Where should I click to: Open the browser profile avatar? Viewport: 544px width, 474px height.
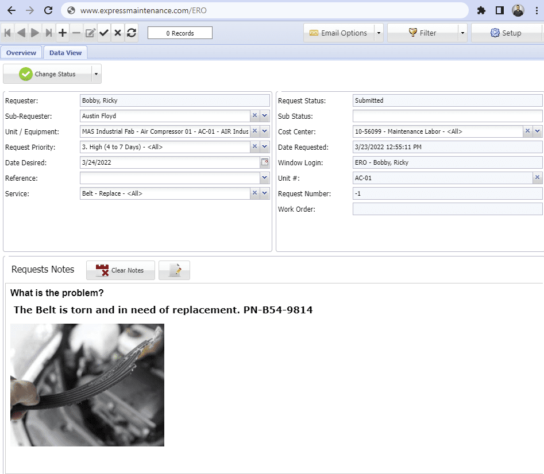tap(518, 10)
